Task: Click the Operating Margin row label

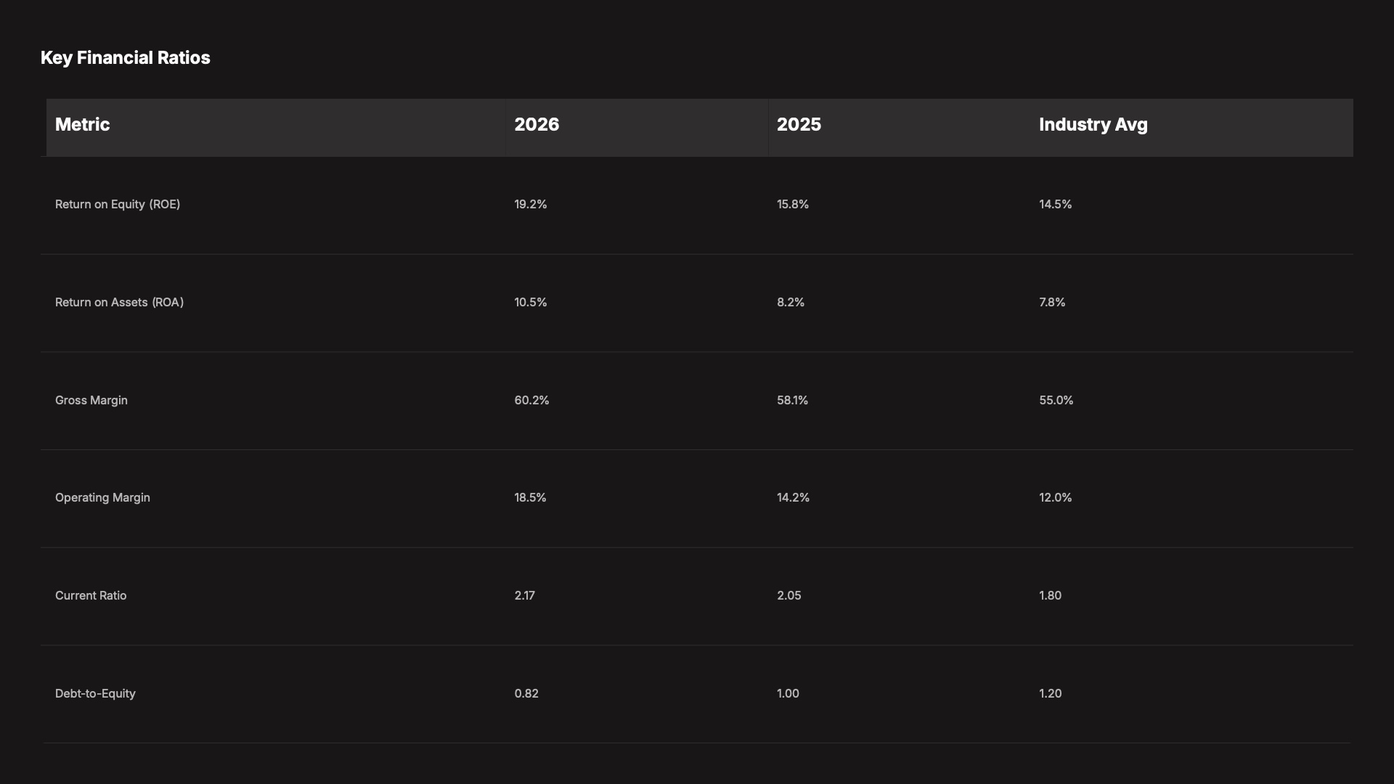Action: click(102, 498)
